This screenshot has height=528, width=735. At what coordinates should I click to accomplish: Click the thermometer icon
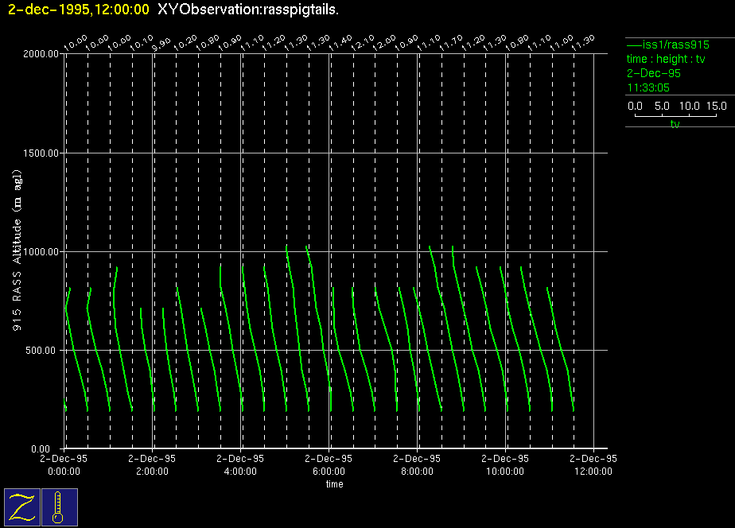tap(60, 507)
